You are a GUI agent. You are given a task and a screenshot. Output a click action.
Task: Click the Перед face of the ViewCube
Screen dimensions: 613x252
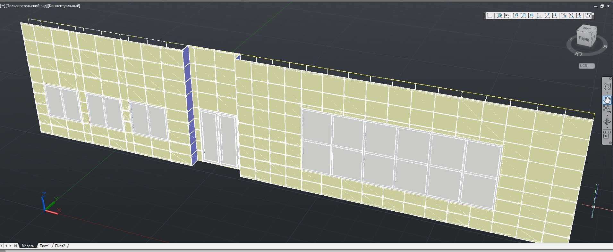584,39
